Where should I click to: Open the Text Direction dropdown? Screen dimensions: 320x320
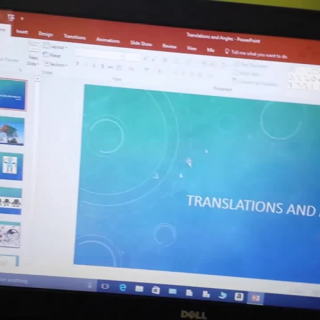[251, 65]
